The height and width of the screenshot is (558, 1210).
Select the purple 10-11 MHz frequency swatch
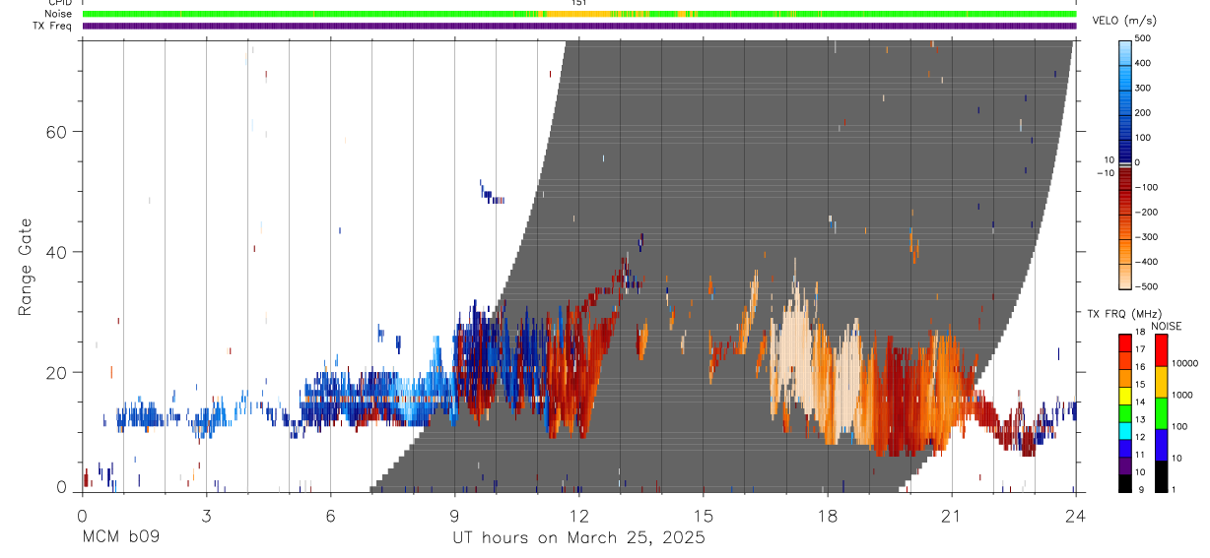click(1124, 464)
